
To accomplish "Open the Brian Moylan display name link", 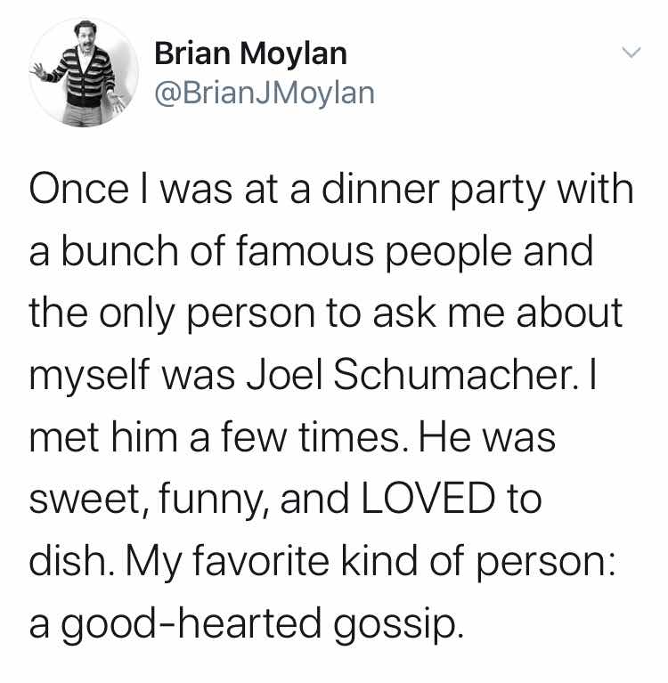I will coord(250,53).
